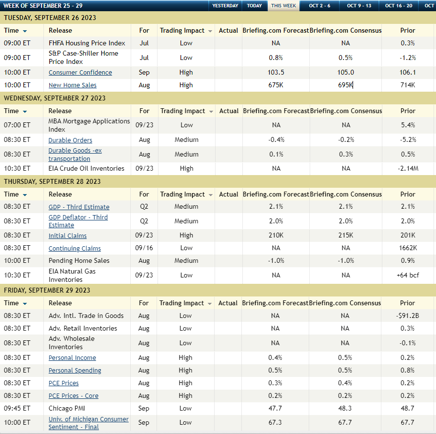Screen dimensions: 436x434
Task: Sort Tuesday table by Trading Impact arrow
Action: [x=210, y=31]
